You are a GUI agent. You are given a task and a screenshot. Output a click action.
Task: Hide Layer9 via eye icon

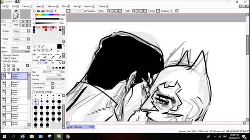point(4,107)
